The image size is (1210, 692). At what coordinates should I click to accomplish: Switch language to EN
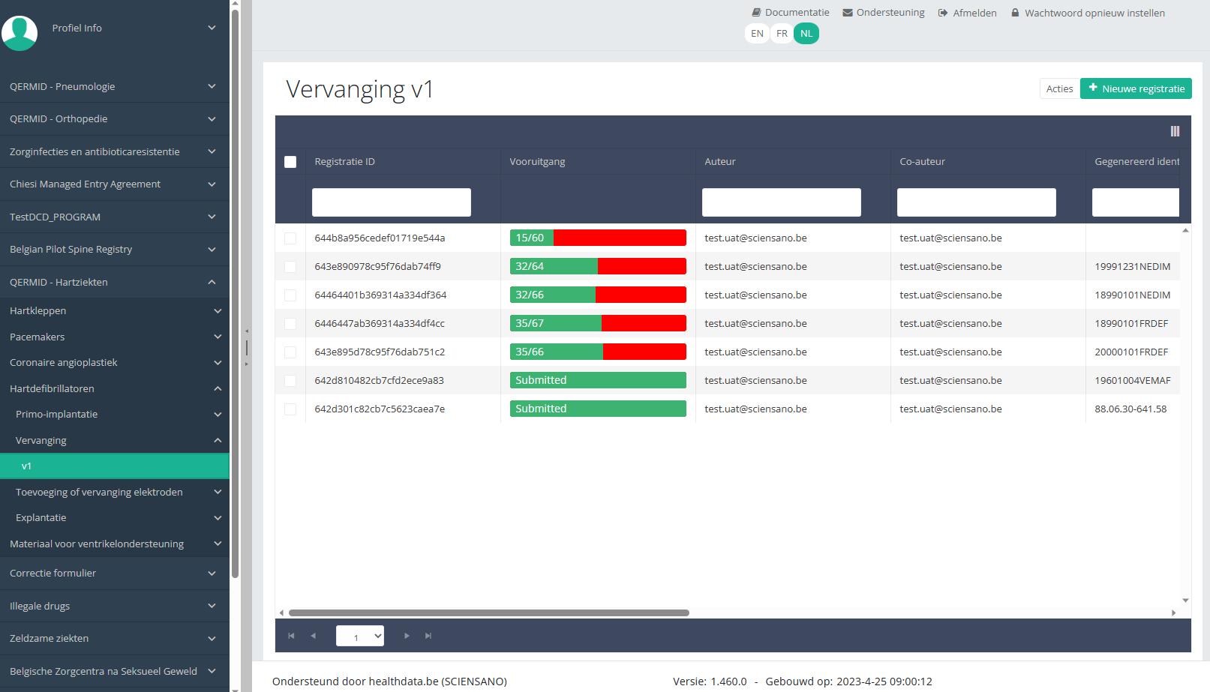757,34
